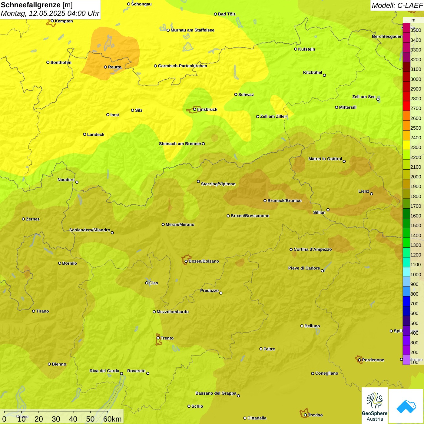The image size is (424, 424).
Task: Click the Schlanders/Silandro label
Action: click(x=90, y=230)
